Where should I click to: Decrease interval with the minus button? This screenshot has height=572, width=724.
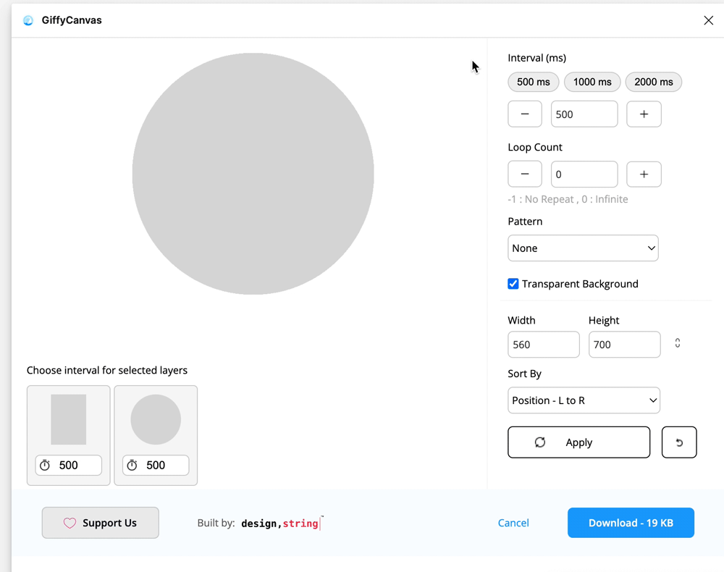524,114
